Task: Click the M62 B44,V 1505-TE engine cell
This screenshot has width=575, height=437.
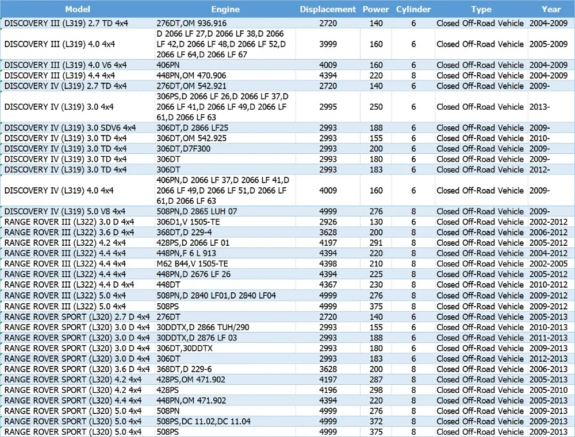Action: 225,264
